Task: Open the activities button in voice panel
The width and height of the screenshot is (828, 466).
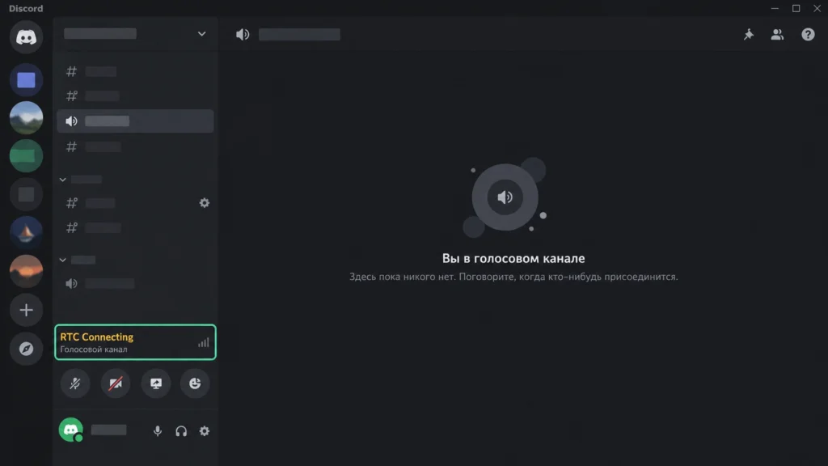Action: coord(195,383)
